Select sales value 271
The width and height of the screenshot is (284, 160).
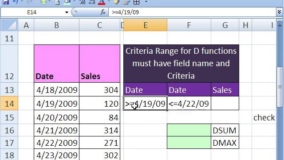tap(99, 143)
